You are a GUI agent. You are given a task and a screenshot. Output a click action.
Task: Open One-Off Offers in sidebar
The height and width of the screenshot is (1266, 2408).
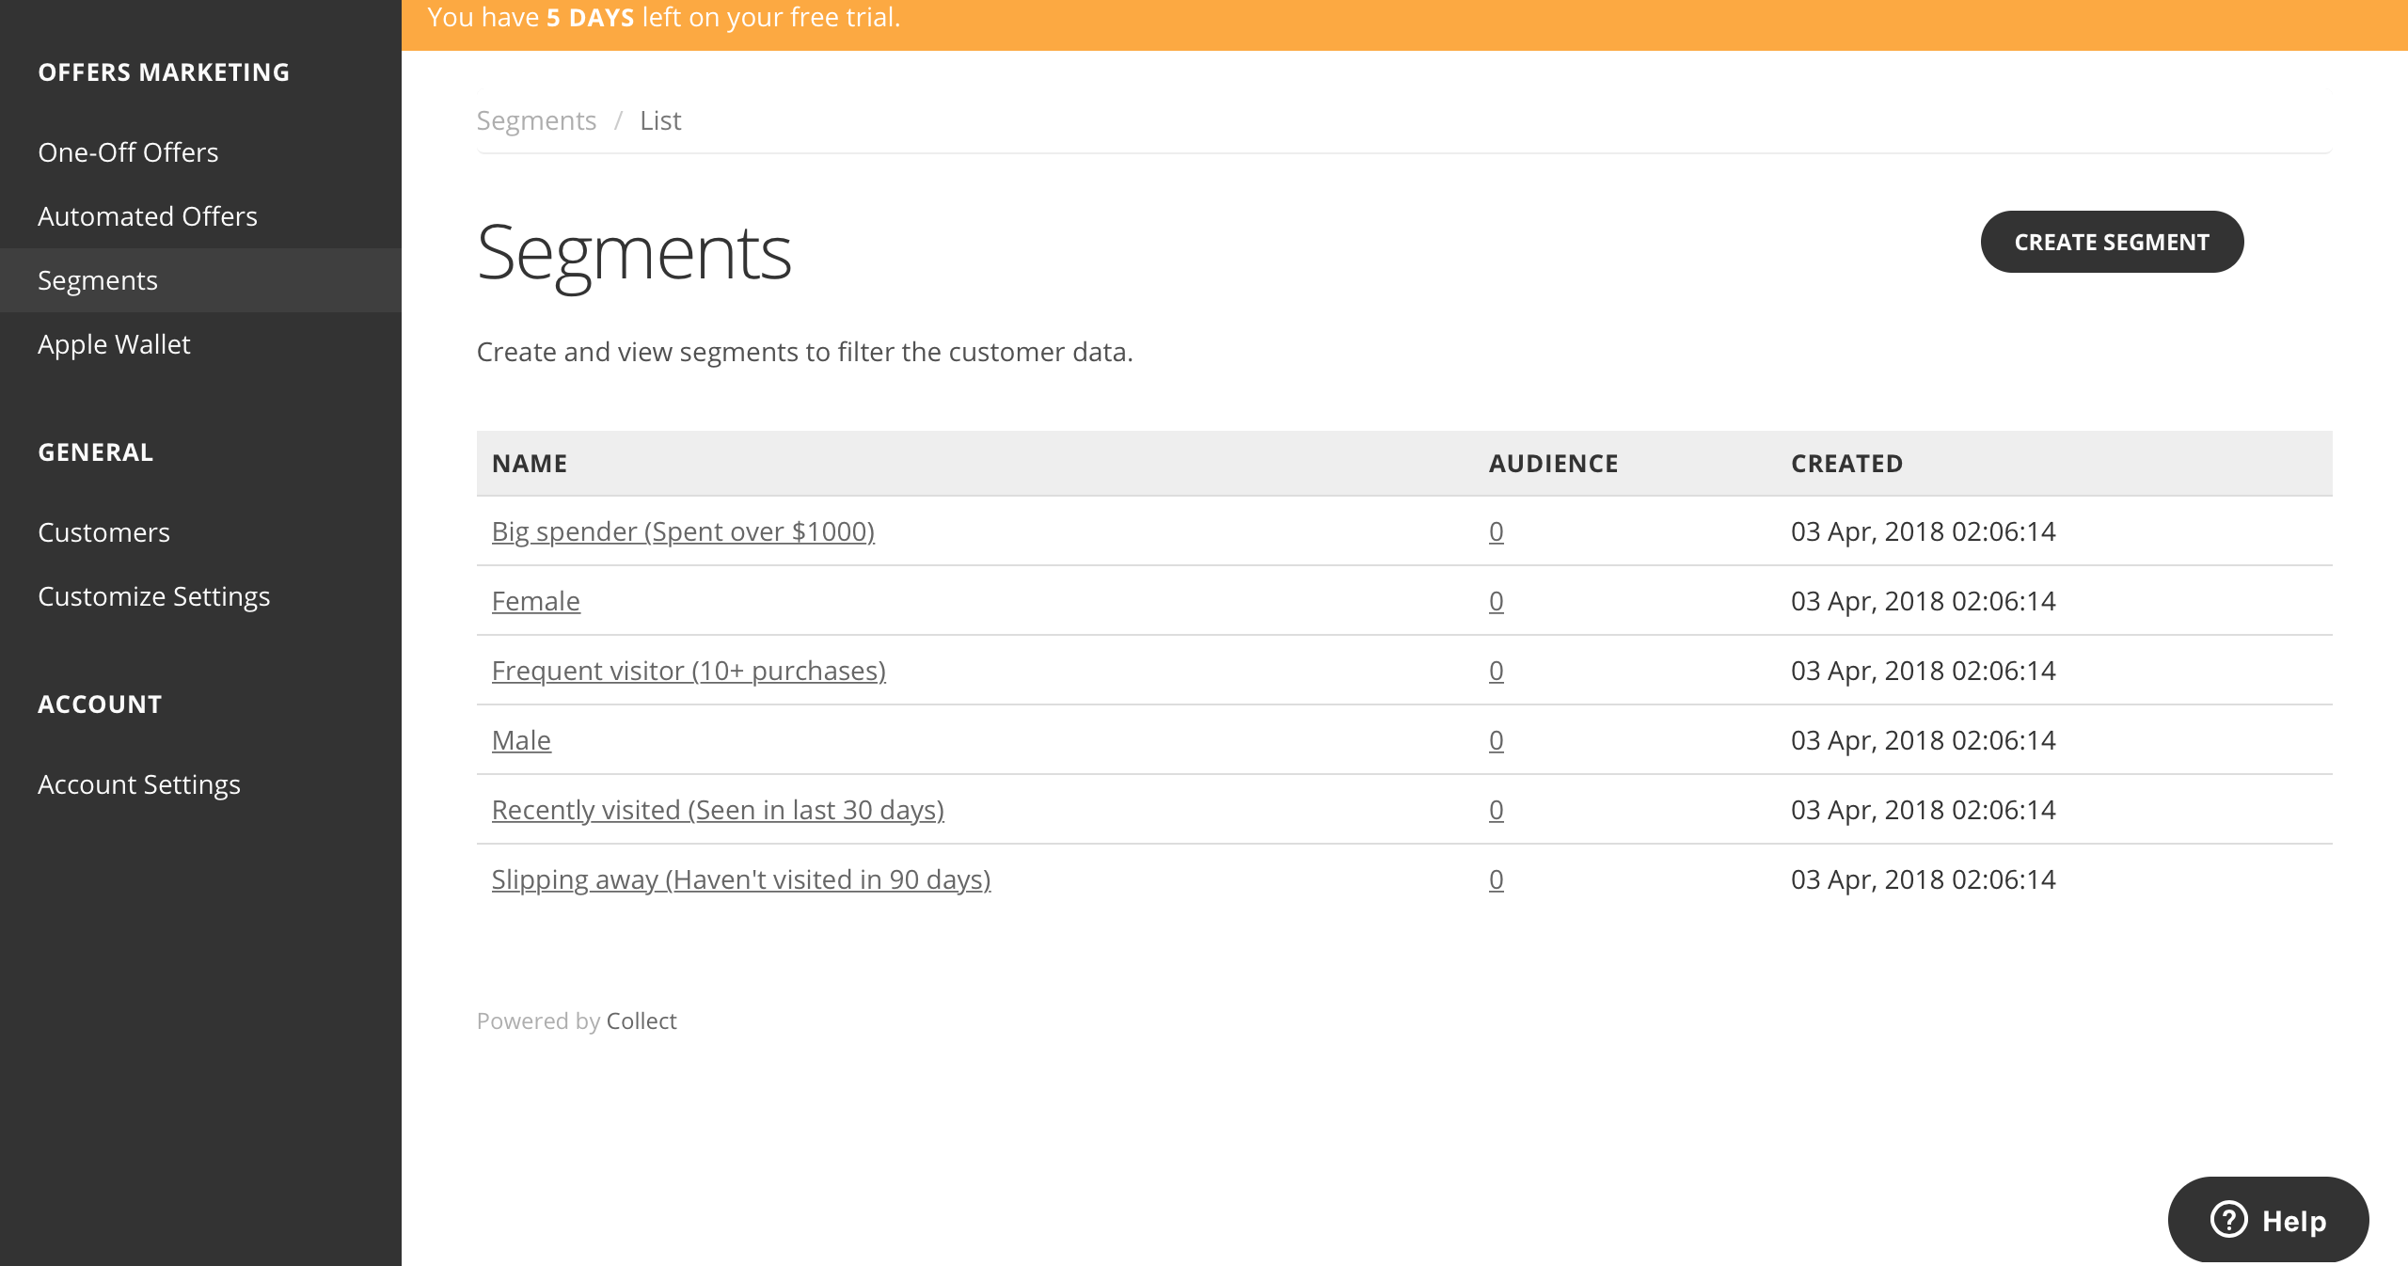coord(128,152)
